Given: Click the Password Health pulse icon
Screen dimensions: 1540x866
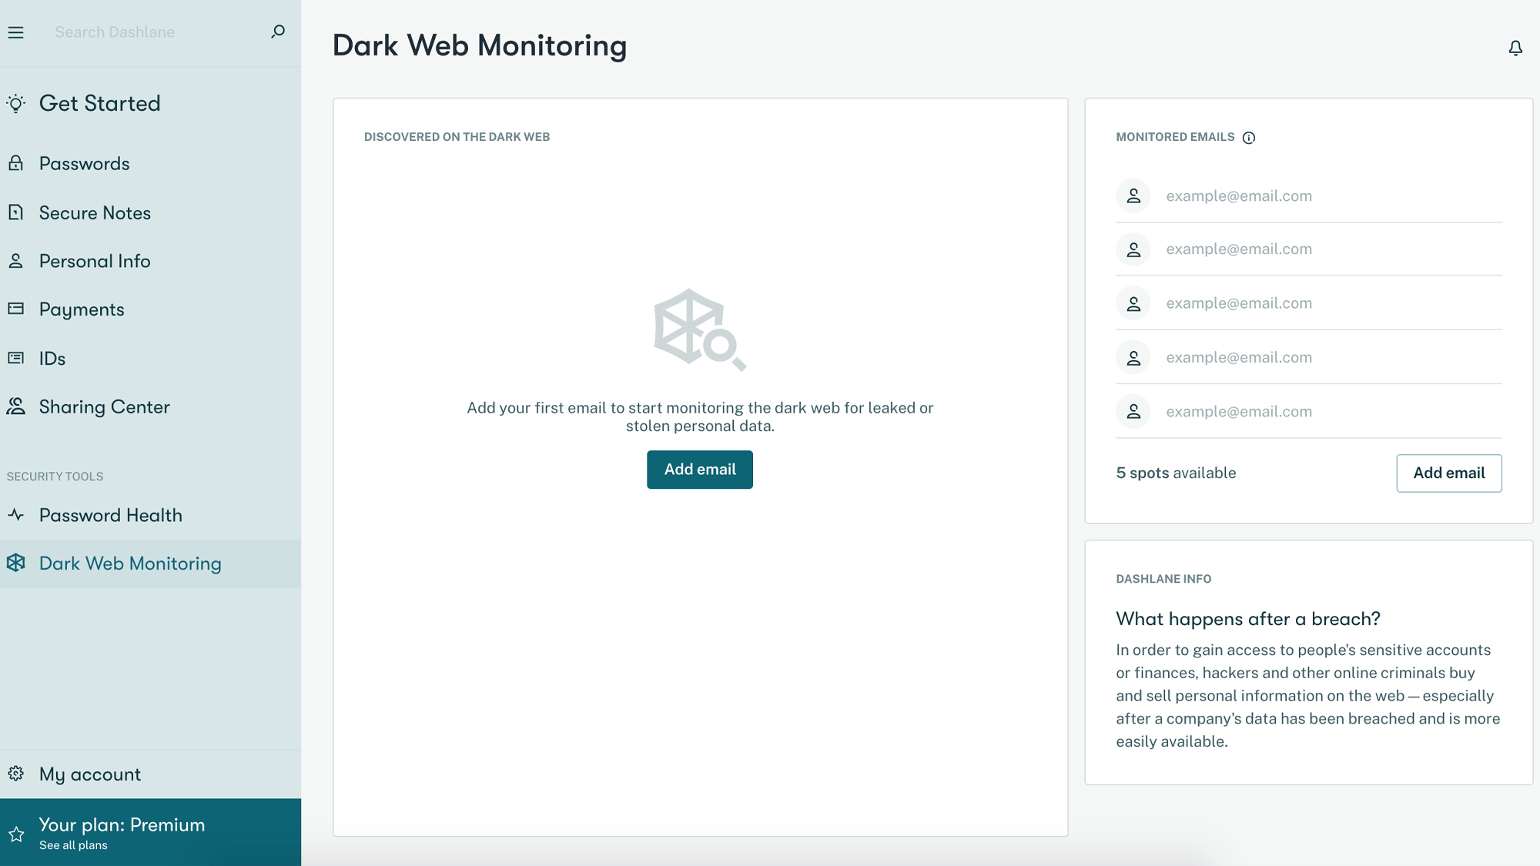Looking at the screenshot, I should tap(16, 515).
